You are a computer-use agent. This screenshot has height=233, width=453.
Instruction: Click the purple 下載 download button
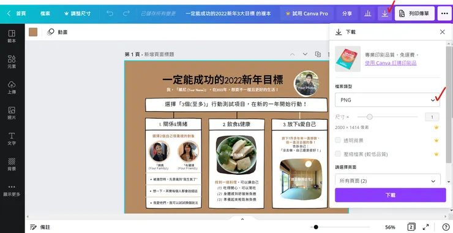(x=391, y=195)
